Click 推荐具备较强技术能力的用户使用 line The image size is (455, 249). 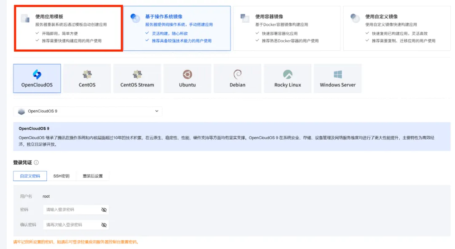click(182, 41)
